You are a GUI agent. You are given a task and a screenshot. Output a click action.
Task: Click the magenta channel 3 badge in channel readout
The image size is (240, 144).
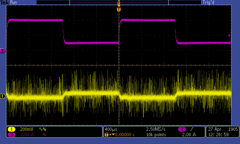pyautogui.click(x=11, y=135)
